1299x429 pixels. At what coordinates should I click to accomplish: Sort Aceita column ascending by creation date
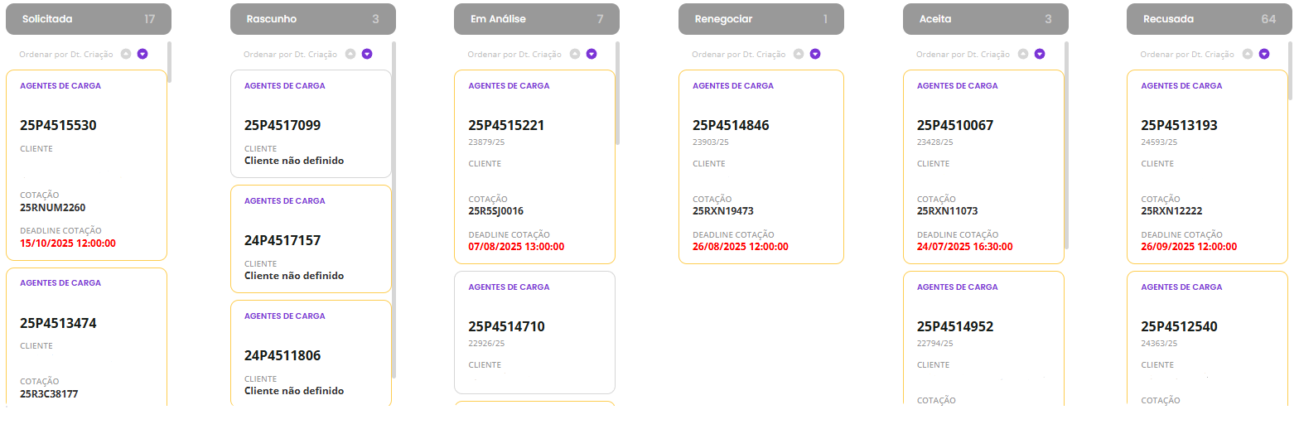(x=1023, y=54)
